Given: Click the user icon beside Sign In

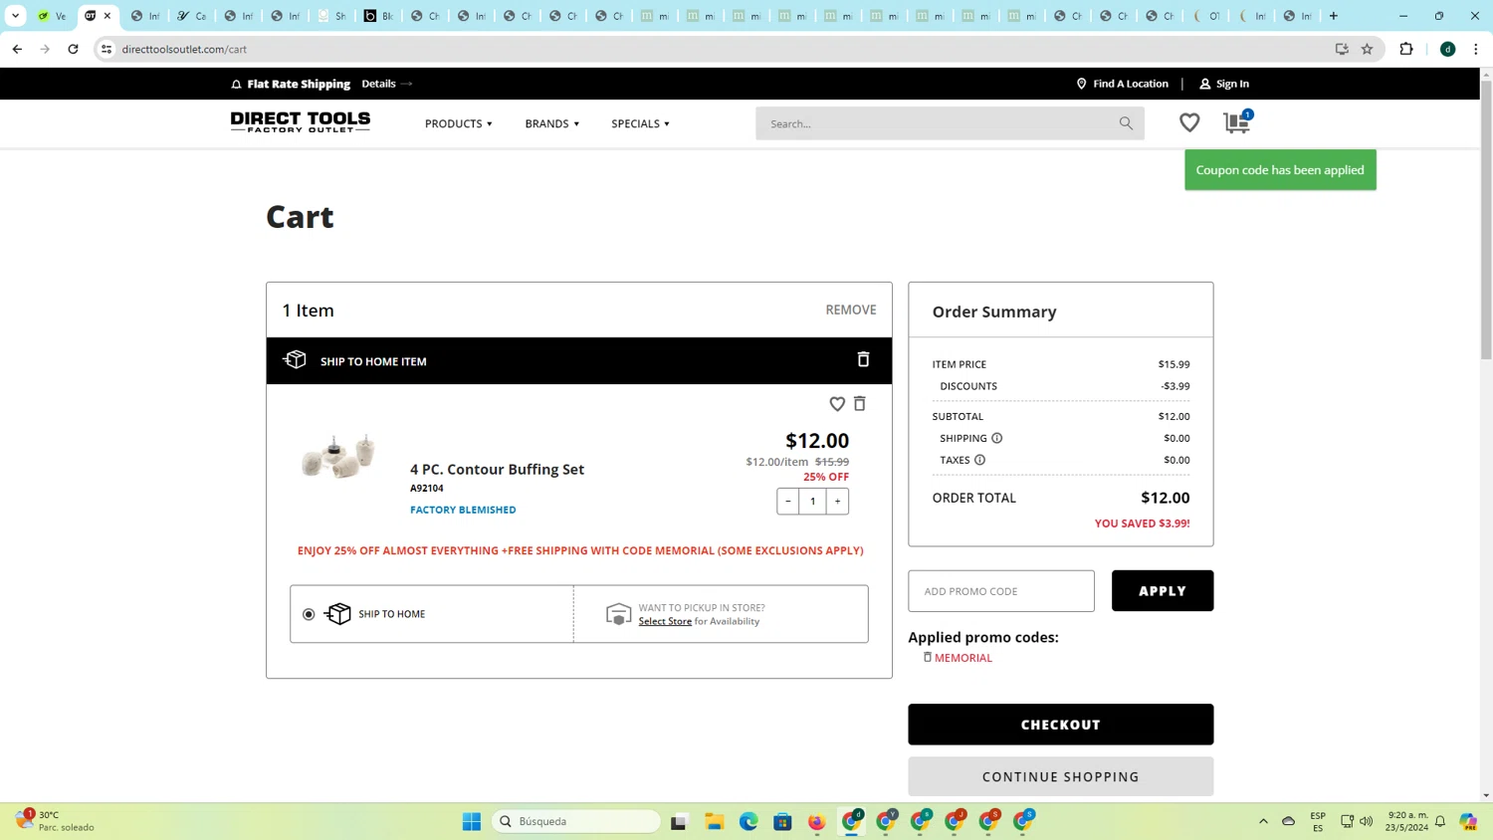Looking at the screenshot, I should click(1204, 84).
